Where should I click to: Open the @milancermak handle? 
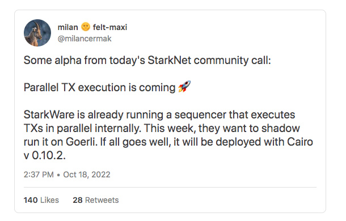tap(85, 39)
